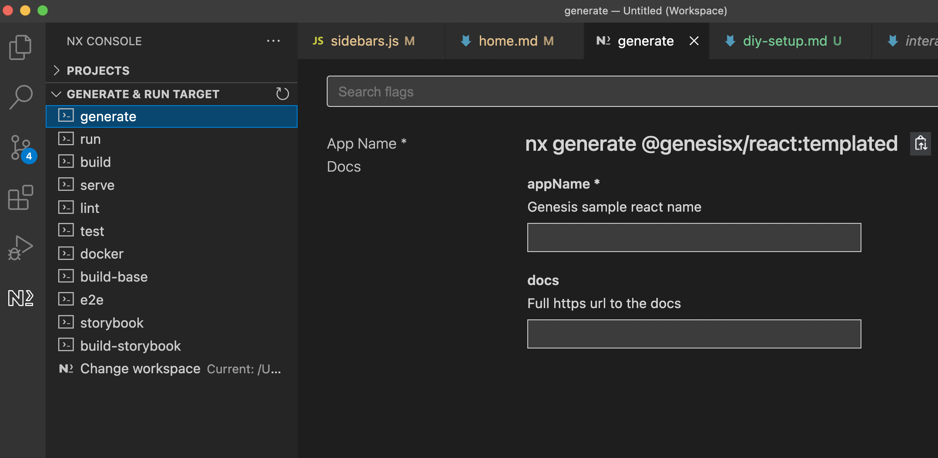This screenshot has height=458, width=938.
Task: Click the Nx icon beside Change workspace
Action: [x=66, y=368]
